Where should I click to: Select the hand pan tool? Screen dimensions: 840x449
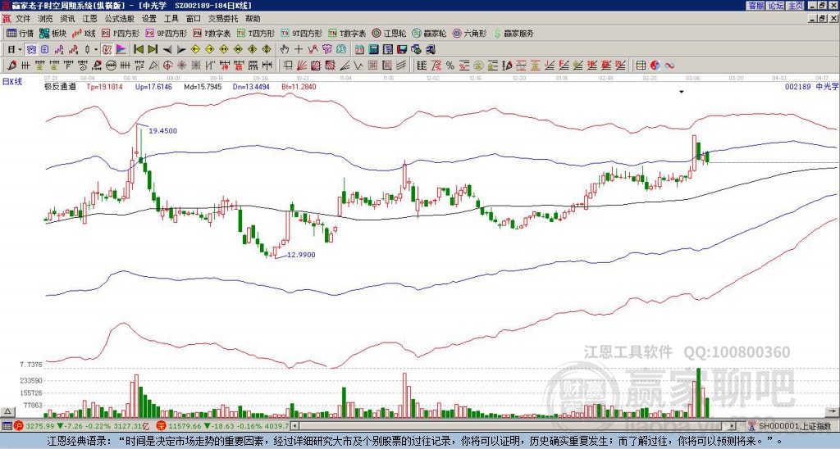tap(285, 50)
